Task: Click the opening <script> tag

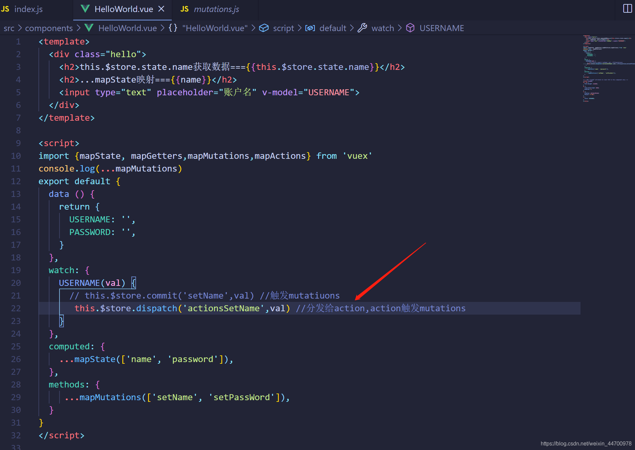Action: (59, 143)
